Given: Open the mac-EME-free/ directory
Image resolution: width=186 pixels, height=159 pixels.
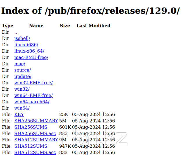Looking at the screenshot, I should click(31, 57).
